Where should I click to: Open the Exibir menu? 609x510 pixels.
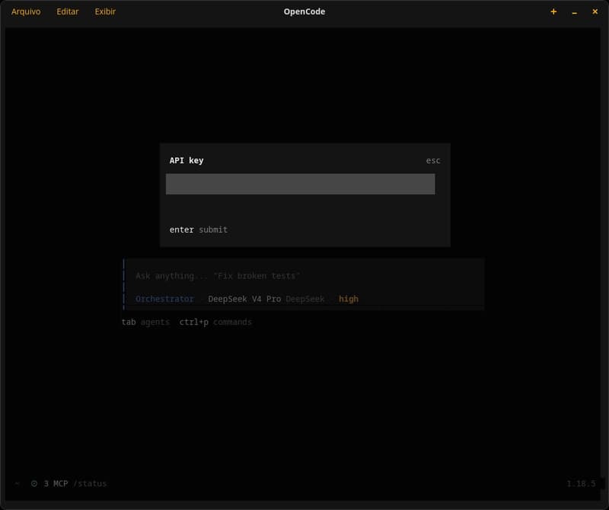click(105, 11)
